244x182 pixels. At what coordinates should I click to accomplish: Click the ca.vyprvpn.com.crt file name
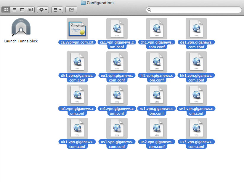click(77, 42)
